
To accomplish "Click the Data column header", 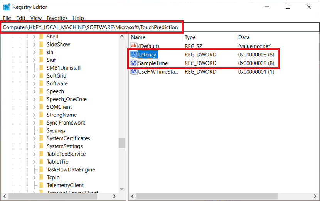I will (x=278, y=37).
